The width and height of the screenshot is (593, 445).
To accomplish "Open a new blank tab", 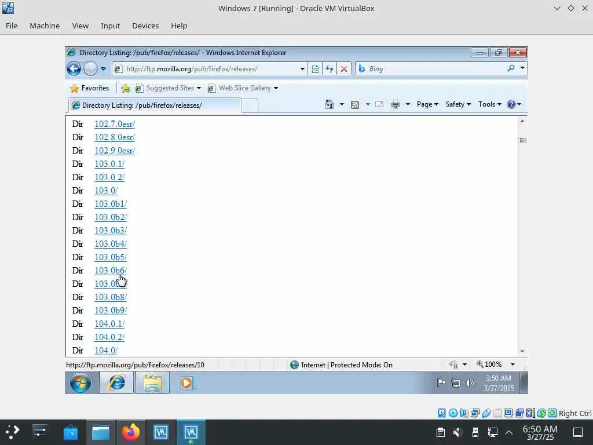I will 250,105.
